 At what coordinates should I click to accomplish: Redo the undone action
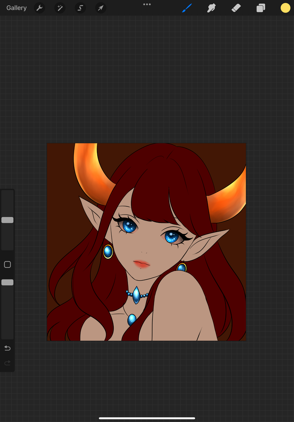coord(7,363)
